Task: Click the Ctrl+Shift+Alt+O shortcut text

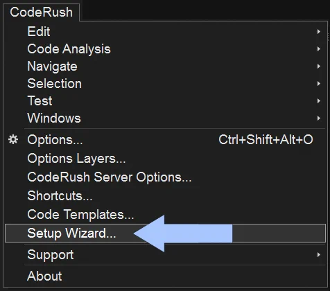Action: click(x=266, y=140)
